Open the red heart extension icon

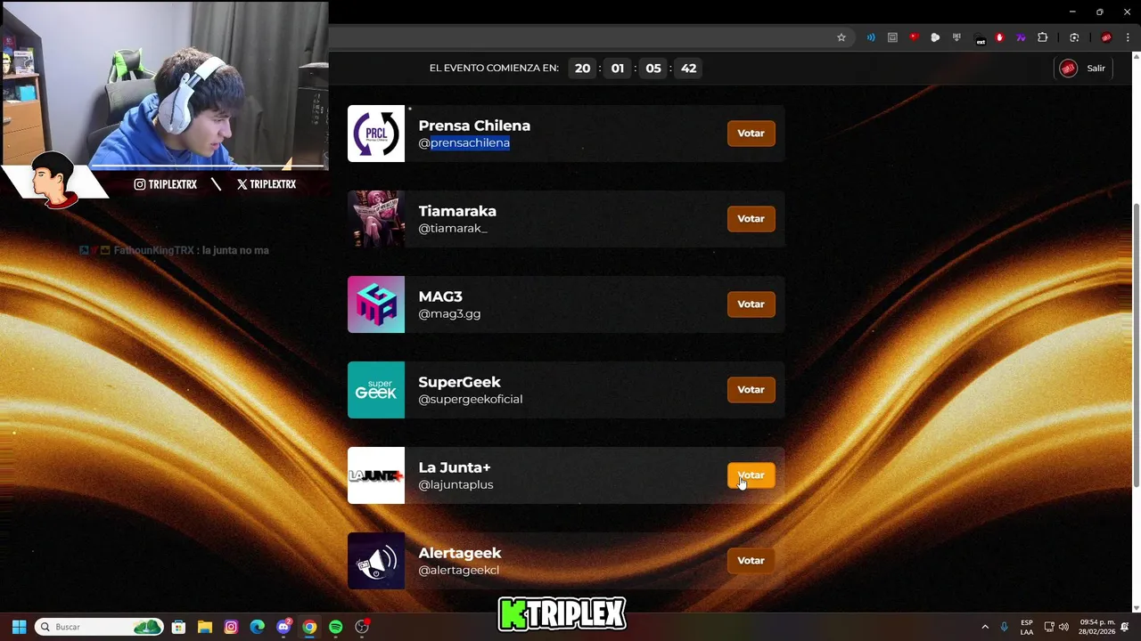914,37
